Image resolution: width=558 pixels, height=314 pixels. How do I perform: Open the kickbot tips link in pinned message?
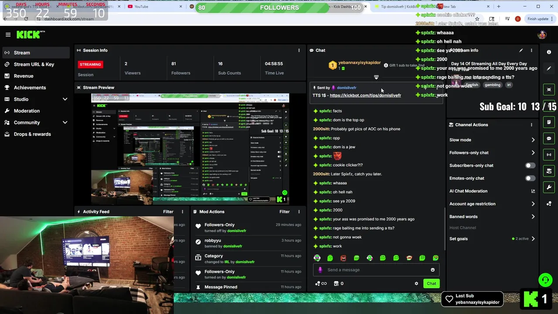[365, 95]
